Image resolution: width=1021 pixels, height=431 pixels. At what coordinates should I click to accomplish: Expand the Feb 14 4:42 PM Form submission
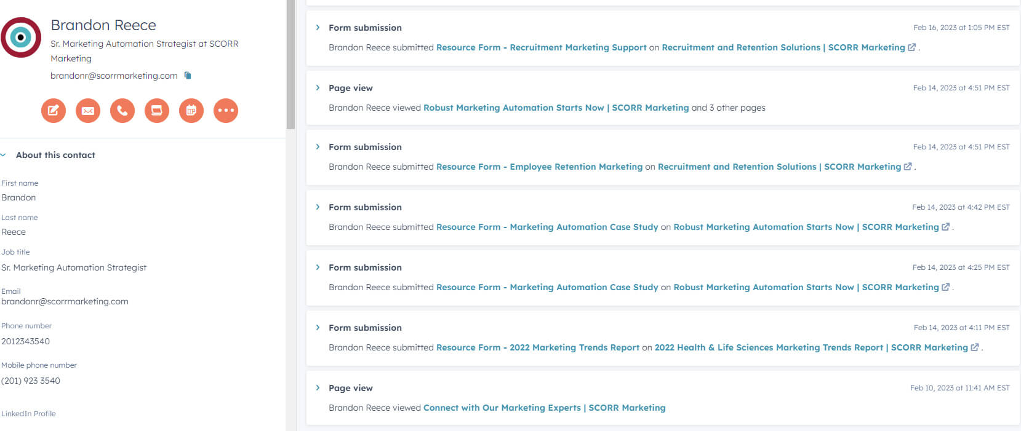[318, 207]
